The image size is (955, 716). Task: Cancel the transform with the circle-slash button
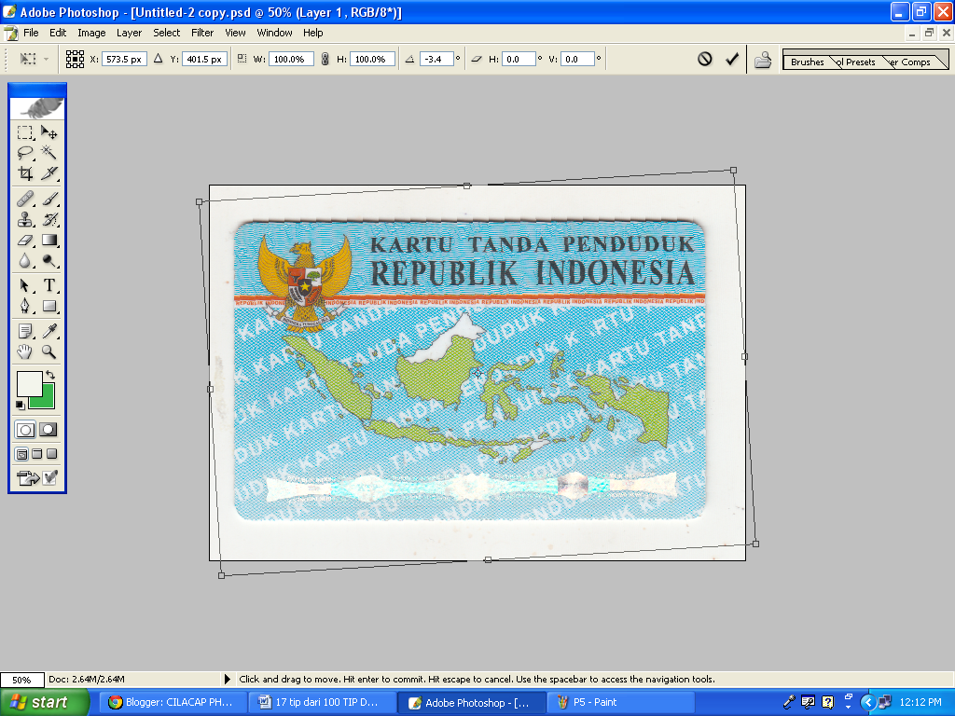click(x=705, y=59)
